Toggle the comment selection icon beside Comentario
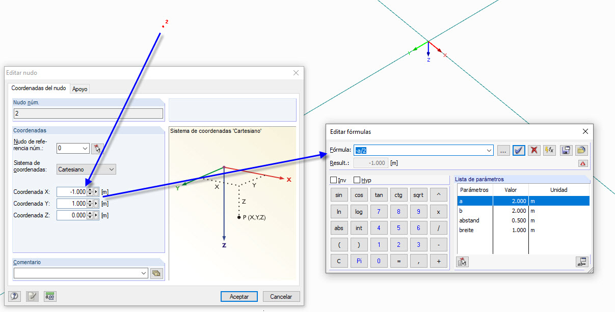The width and height of the screenshot is (615, 312). (x=157, y=273)
